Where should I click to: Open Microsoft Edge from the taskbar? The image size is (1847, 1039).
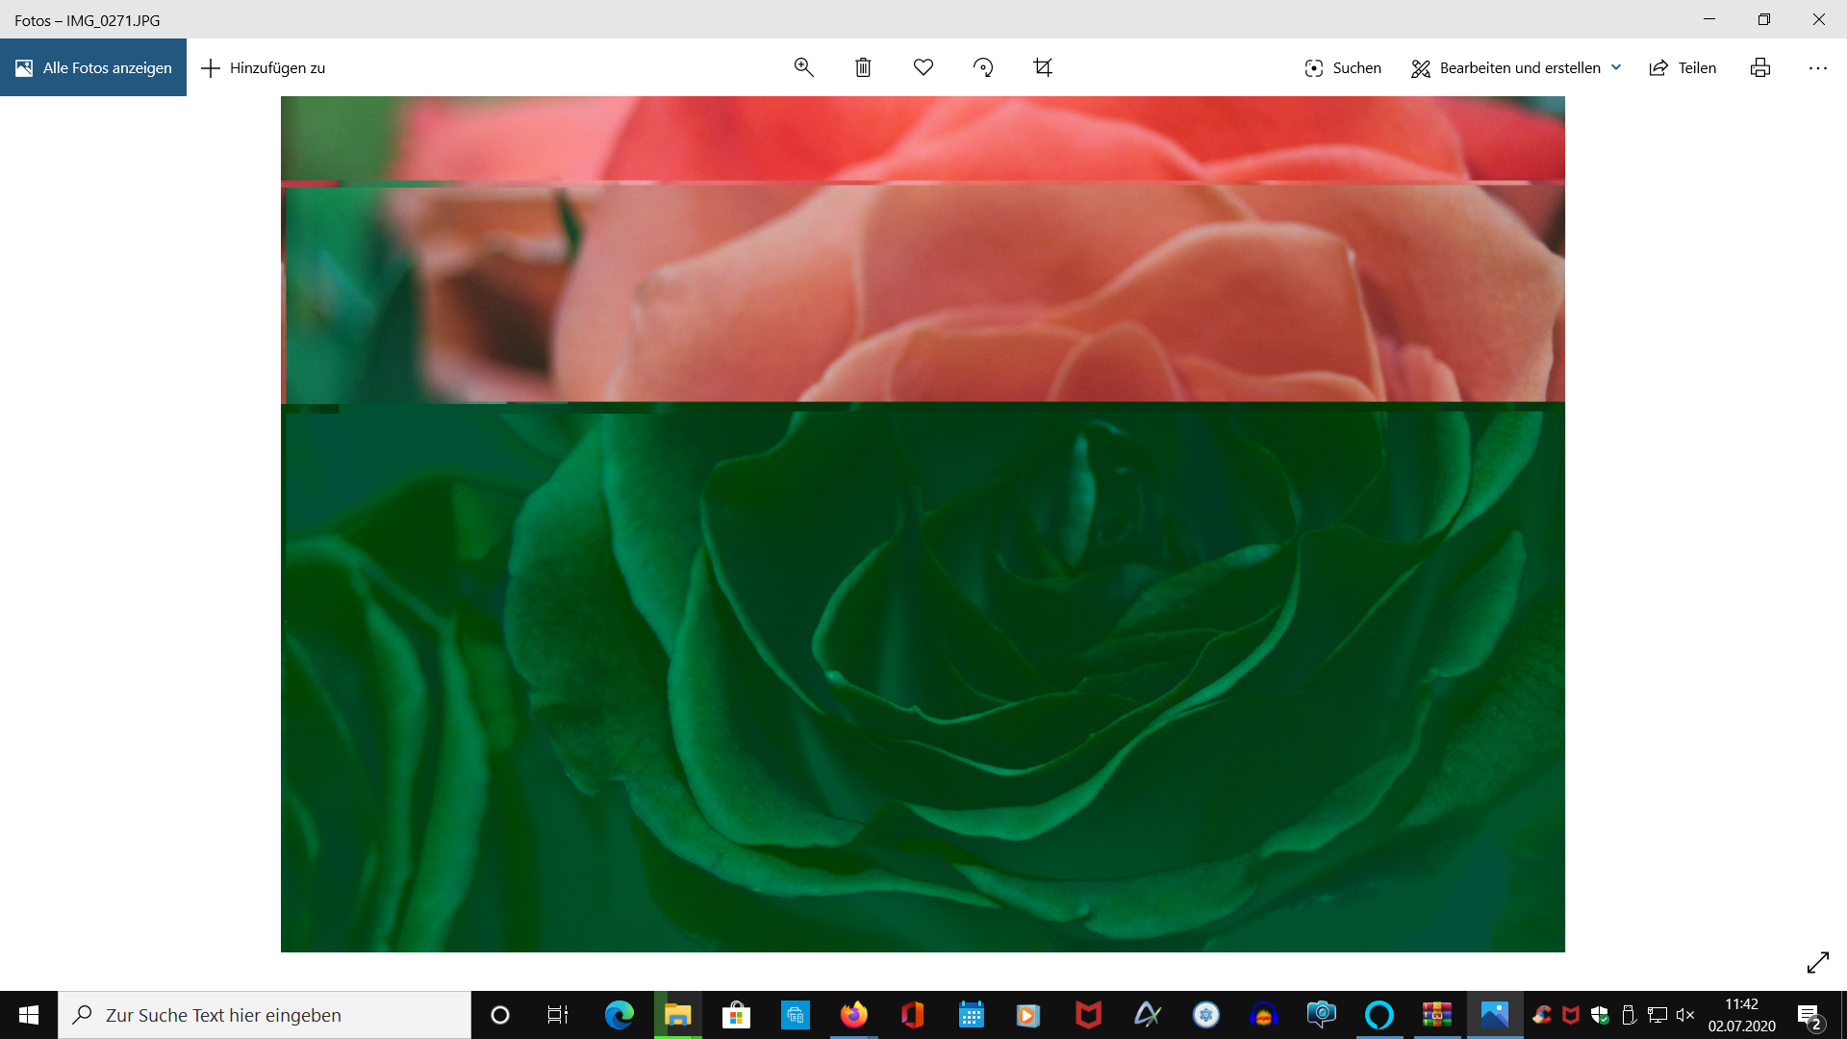pyautogui.click(x=619, y=1015)
